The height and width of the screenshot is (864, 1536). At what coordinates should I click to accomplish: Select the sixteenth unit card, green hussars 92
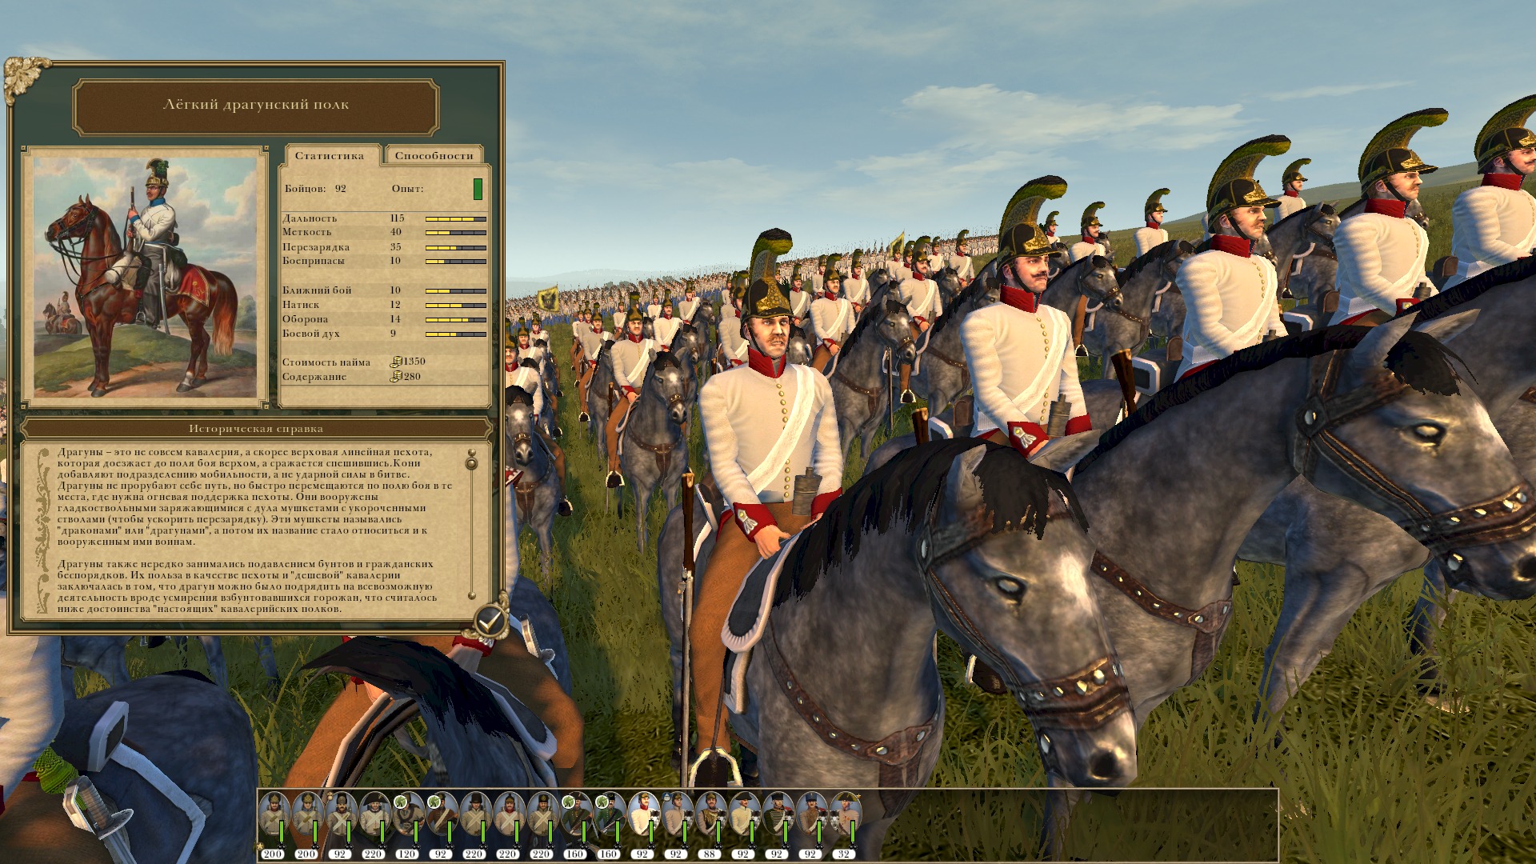777,825
